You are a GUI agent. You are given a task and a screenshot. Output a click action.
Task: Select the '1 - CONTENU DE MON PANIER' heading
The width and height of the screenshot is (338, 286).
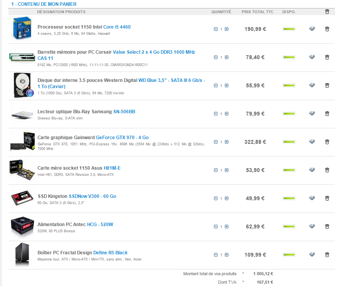[44, 4]
